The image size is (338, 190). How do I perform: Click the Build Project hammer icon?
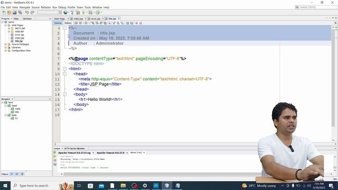(72, 13)
